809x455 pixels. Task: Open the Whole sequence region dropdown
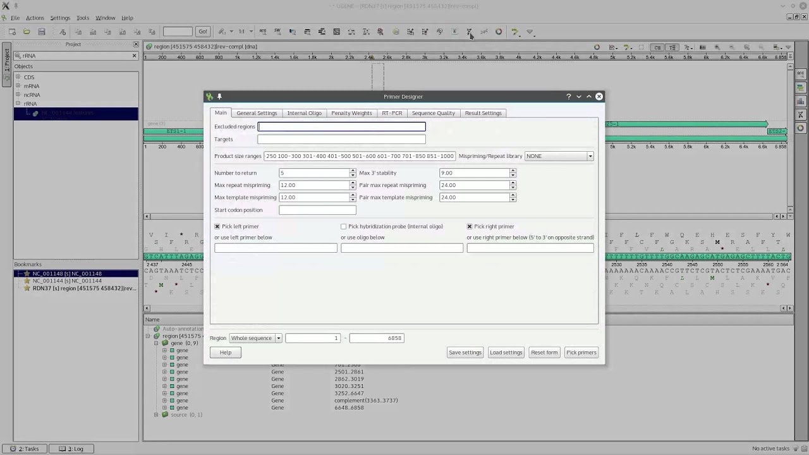pyautogui.click(x=255, y=338)
